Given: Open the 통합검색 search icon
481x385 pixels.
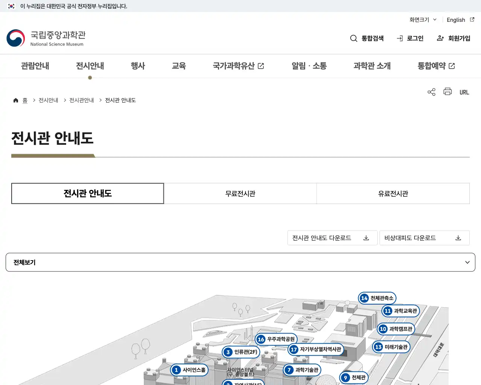Looking at the screenshot, I should click(x=354, y=38).
